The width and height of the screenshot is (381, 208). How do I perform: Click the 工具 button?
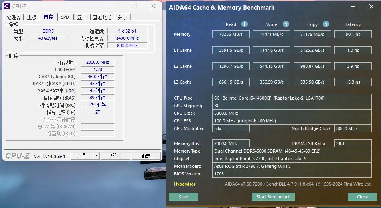82,156
